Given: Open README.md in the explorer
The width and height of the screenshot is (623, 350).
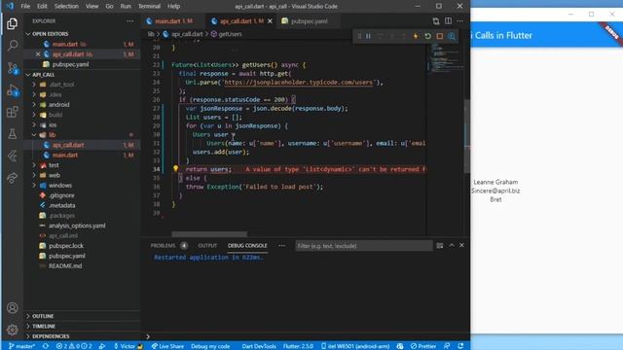Looking at the screenshot, I should pyautogui.click(x=65, y=266).
